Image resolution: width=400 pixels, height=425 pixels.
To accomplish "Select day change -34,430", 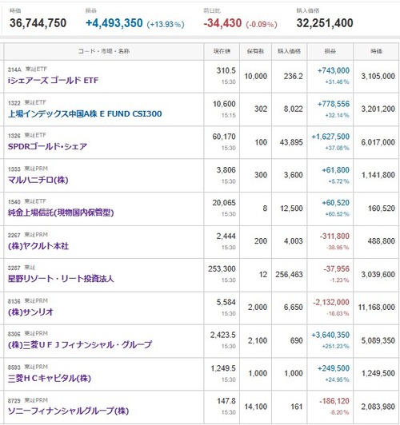I will pyautogui.click(x=222, y=23).
